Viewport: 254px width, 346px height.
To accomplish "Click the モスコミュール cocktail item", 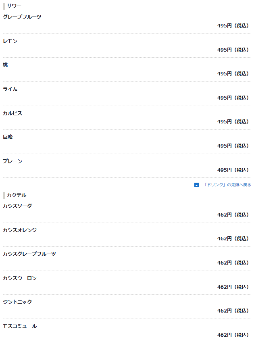I will [20, 326].
